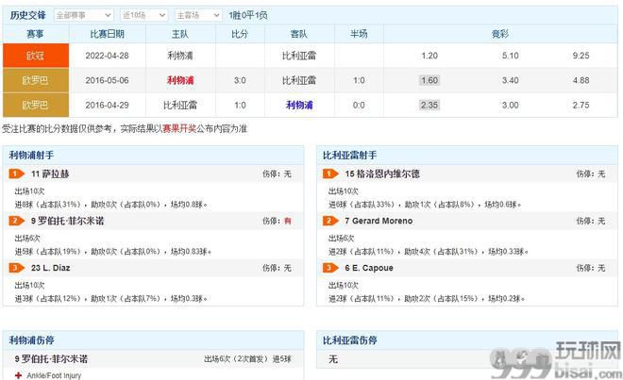Viewport: 623px width, 380px height.
Task: Click player name 6 E. Capoue
Action: click(369, 268)
